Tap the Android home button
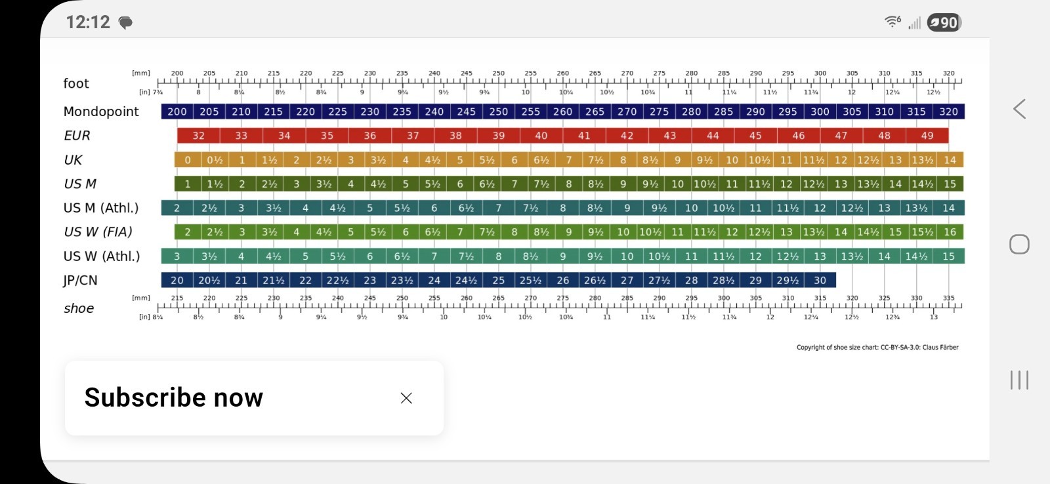This screenshot has width=1050, height=484. click(1019, 245)
